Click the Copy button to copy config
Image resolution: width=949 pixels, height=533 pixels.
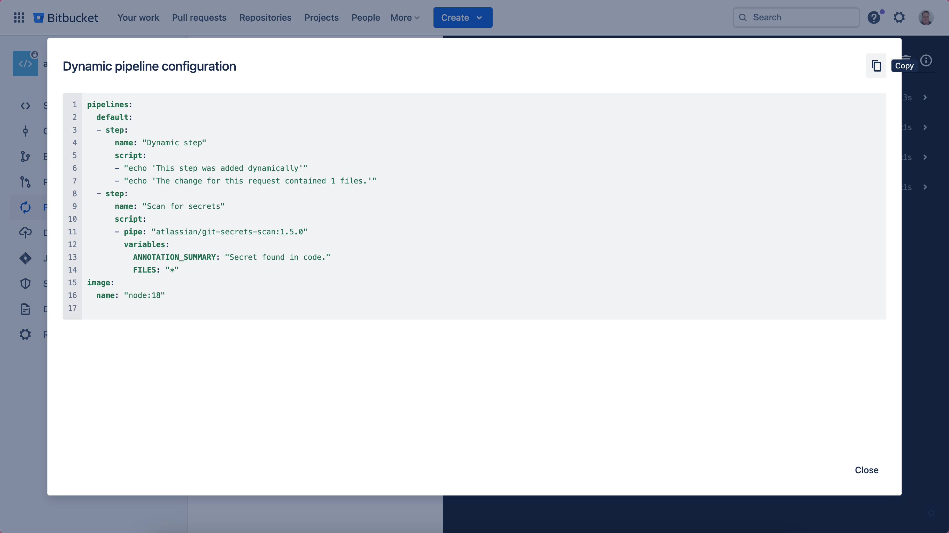pos(876,65)
